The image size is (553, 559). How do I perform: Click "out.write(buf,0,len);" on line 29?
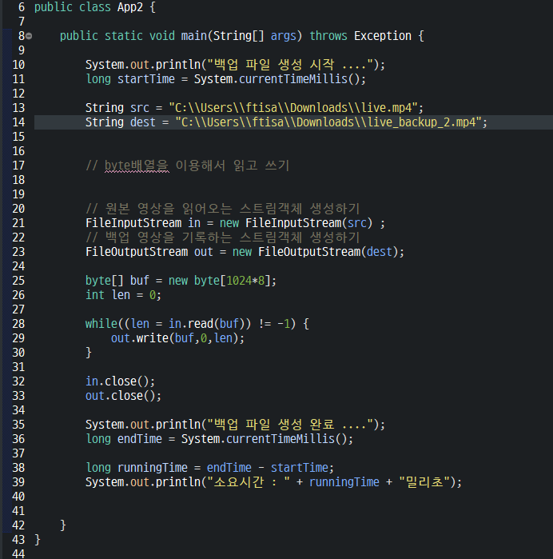coord(177,338)
